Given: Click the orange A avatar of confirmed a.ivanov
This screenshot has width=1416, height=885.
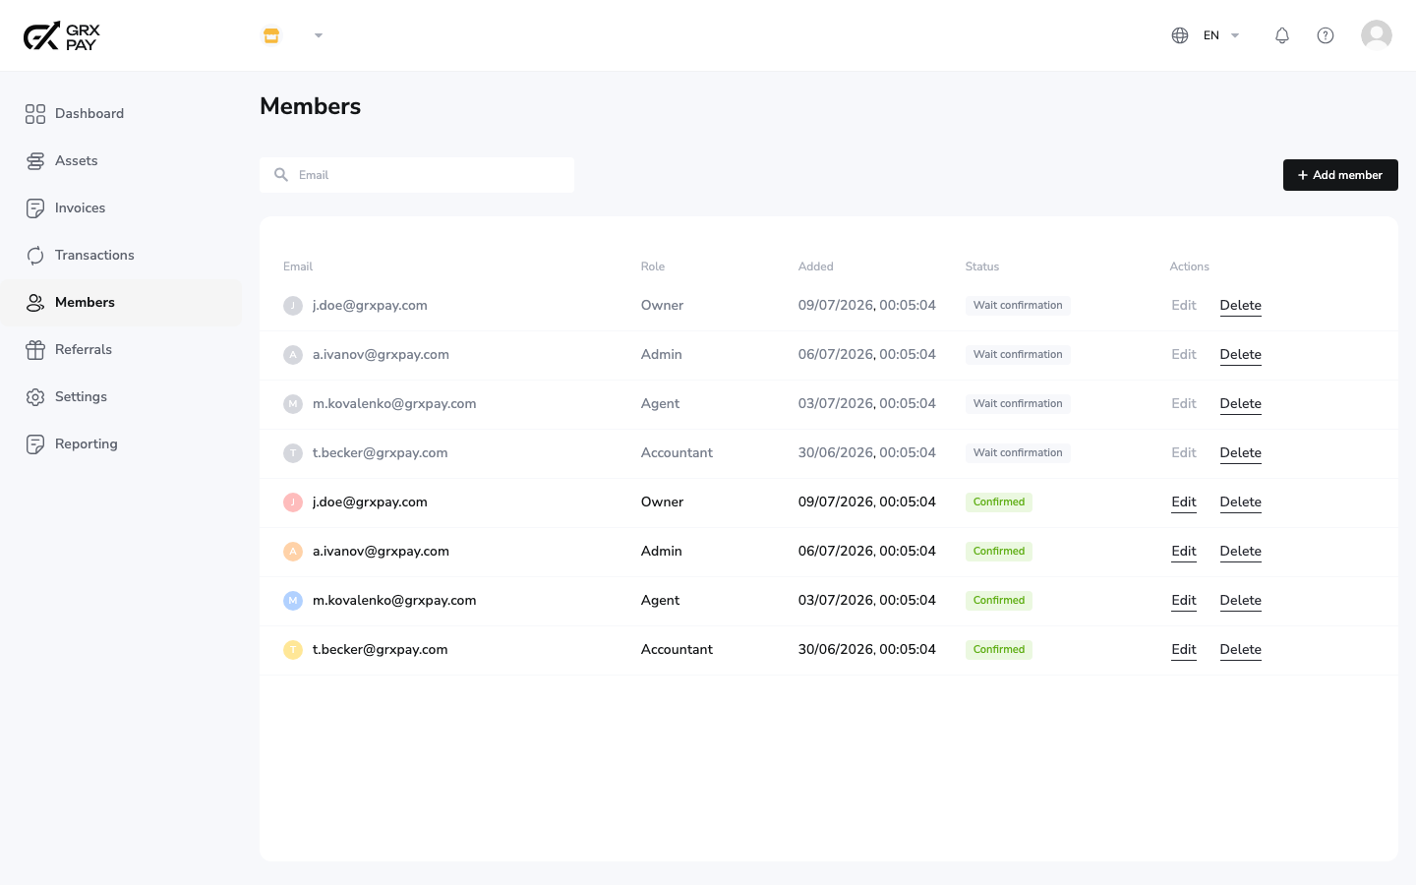Looking at the screenshot, I should [x=293, y=552].
